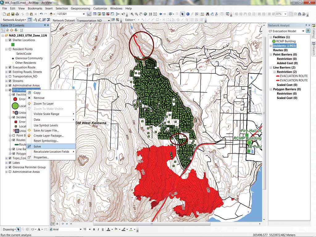The height and width of the screenshot is (237, 316).
Task: Select the Go To XY tool
Action: [216, 14]
